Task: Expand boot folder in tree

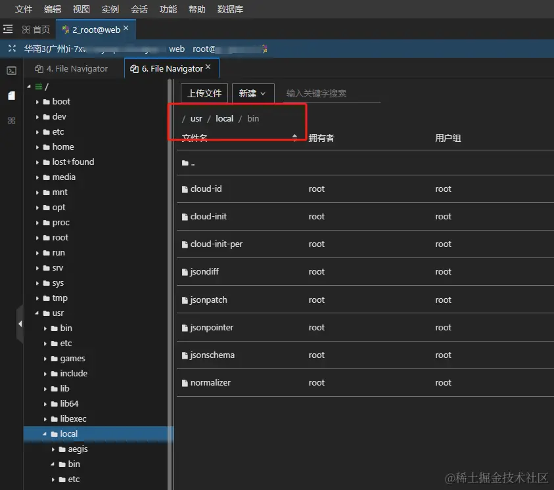Action: tap(37, 102)
